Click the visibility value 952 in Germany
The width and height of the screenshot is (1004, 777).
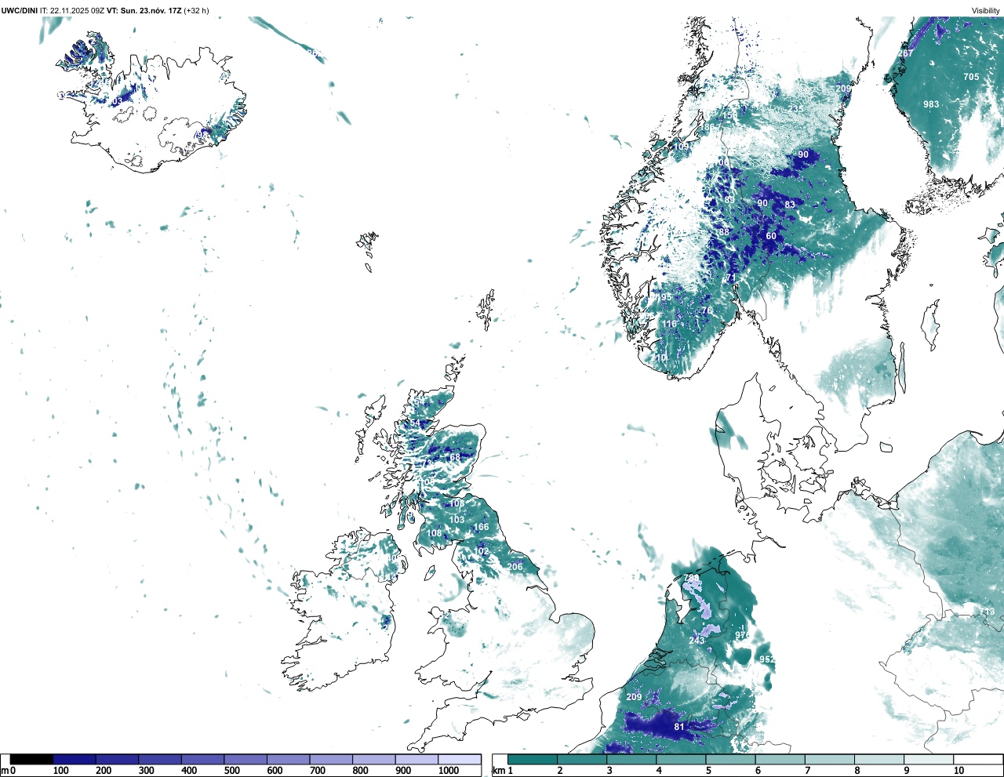click(767, 659)
